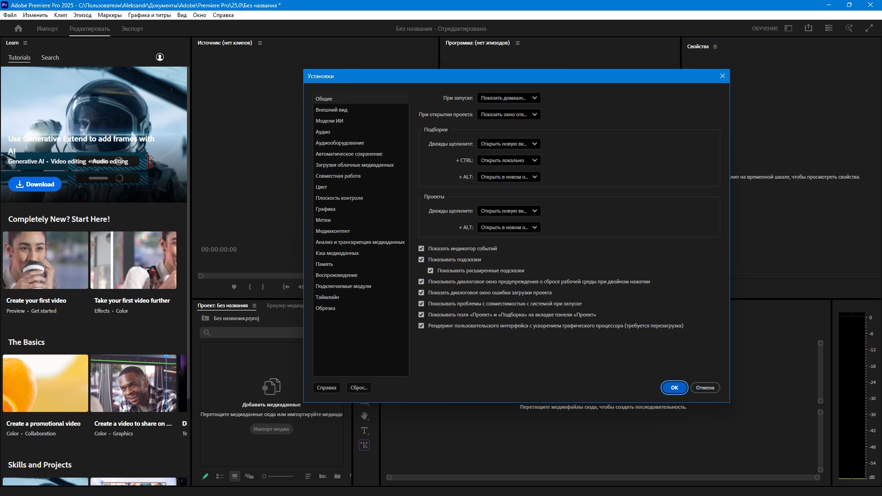Disable GPU-accelerated UI rendering checkbox
Viewport: 882px width, 496px height.
pyautogui.click(x=421, y=326)
